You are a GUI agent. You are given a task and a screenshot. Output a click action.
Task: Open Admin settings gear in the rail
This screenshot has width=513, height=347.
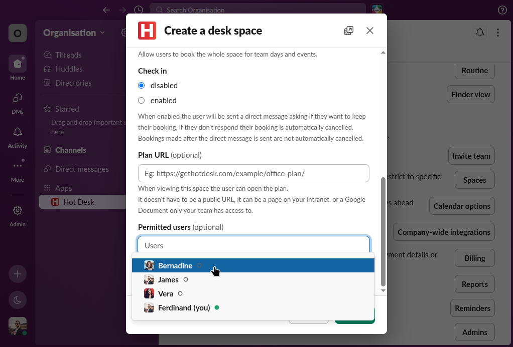[x=18, y=216]
